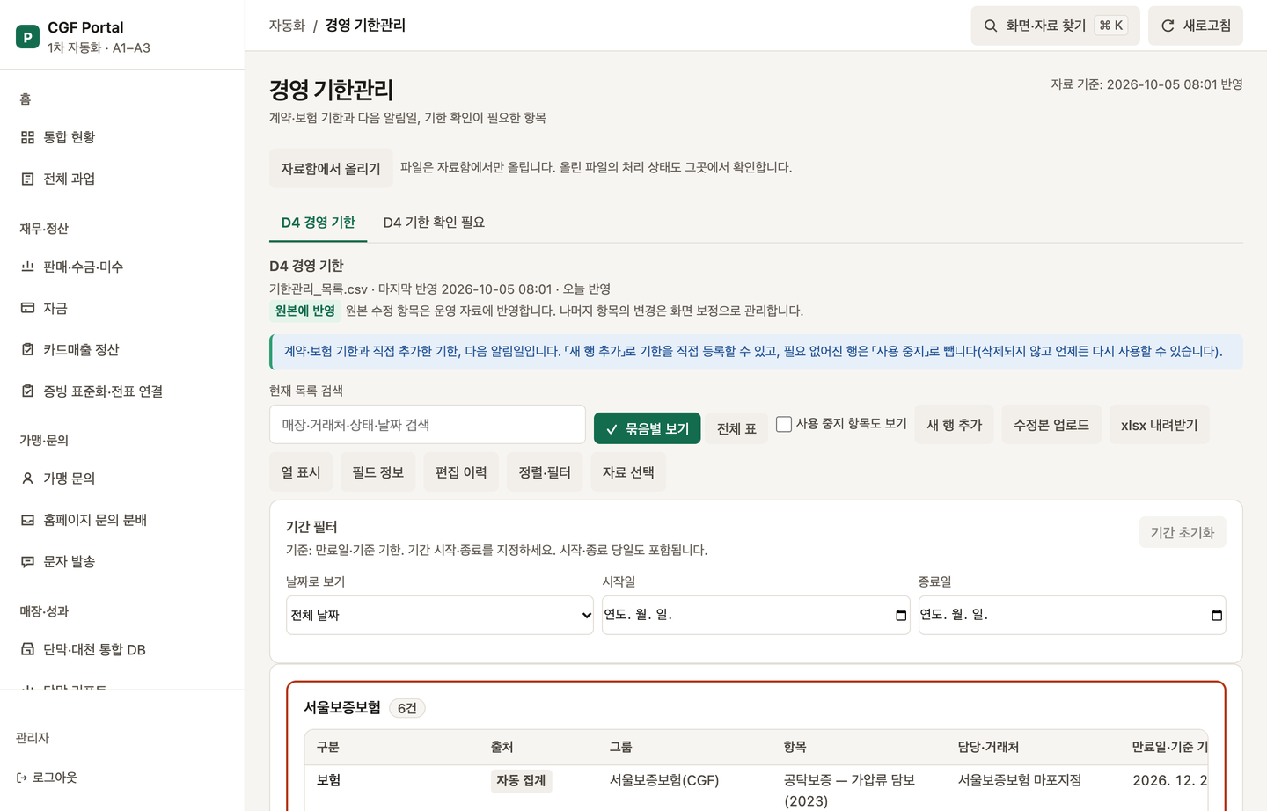Screen dimensions: 1267x811
Task: Open the 열 표시 column options
Action: (301, 472)
